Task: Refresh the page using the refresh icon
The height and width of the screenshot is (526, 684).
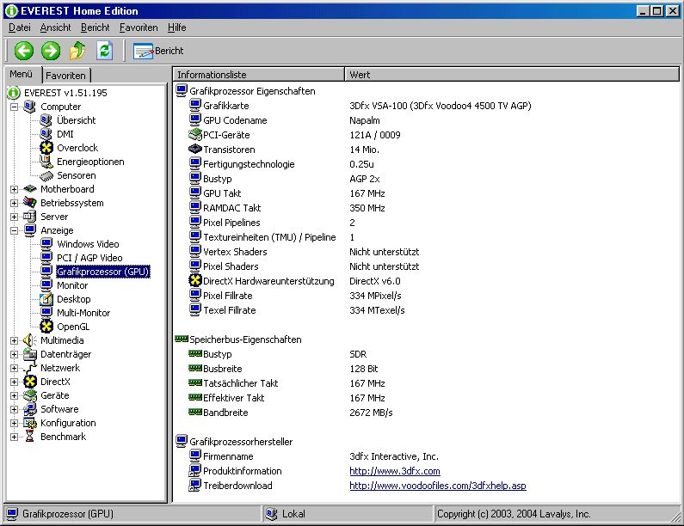Action: (105, 51)
